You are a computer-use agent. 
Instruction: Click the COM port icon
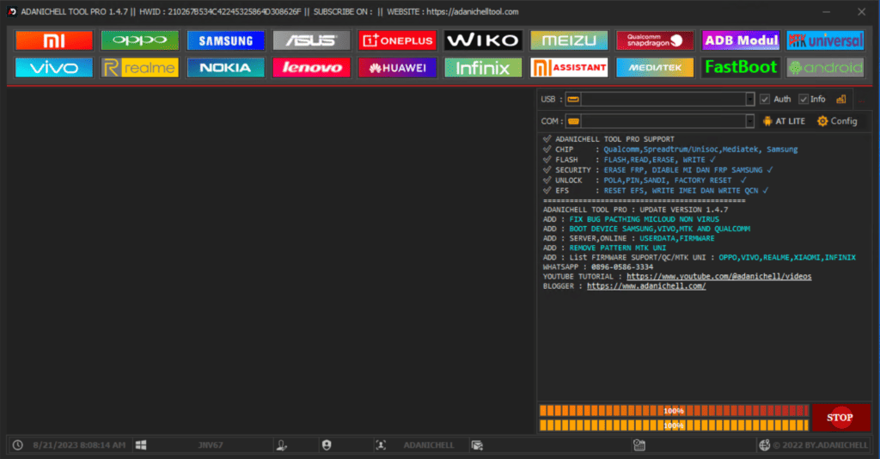point(573,121)
